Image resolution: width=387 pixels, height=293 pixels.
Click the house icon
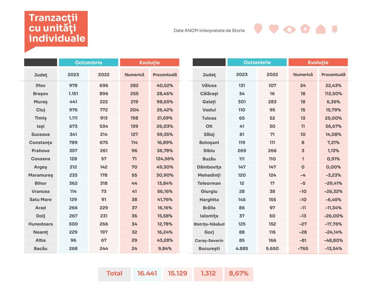(x=320, y=29)
